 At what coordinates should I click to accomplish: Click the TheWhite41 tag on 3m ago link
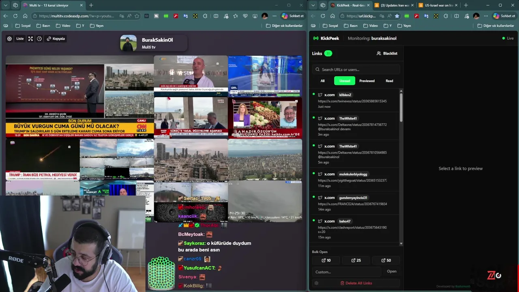(348, 118)
